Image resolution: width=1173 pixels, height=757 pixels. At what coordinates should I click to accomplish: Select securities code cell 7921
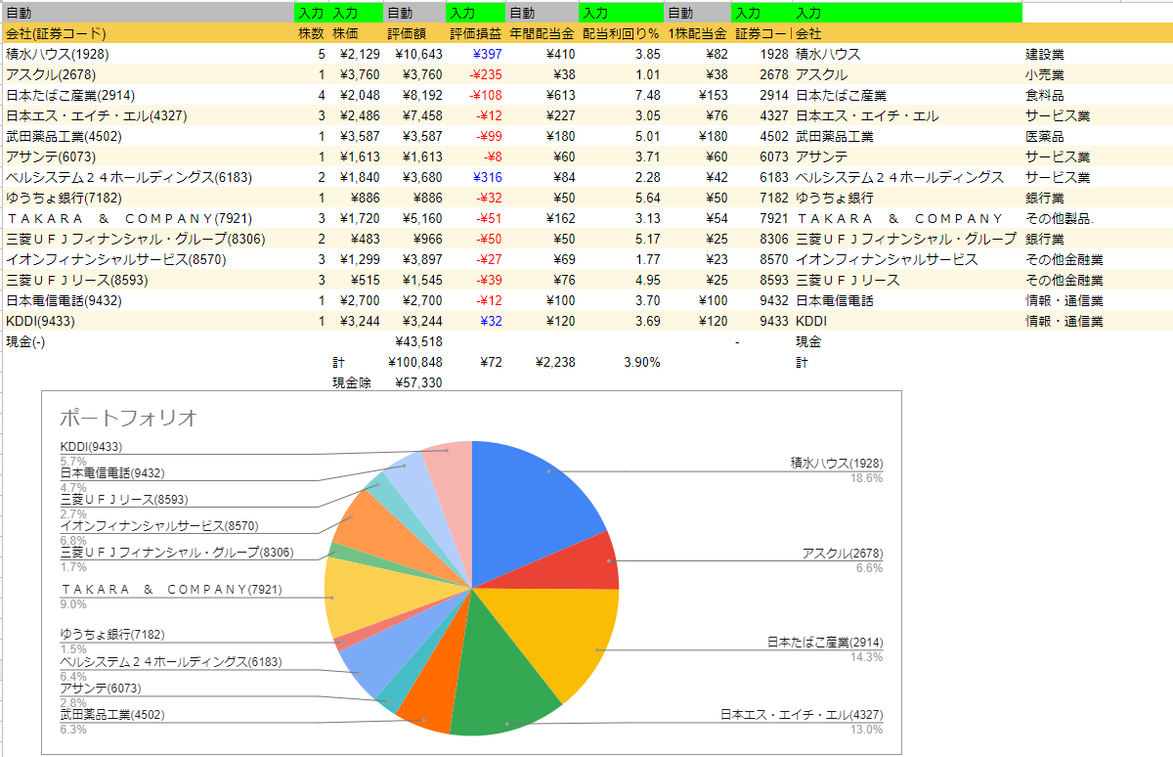pos(761,218)
